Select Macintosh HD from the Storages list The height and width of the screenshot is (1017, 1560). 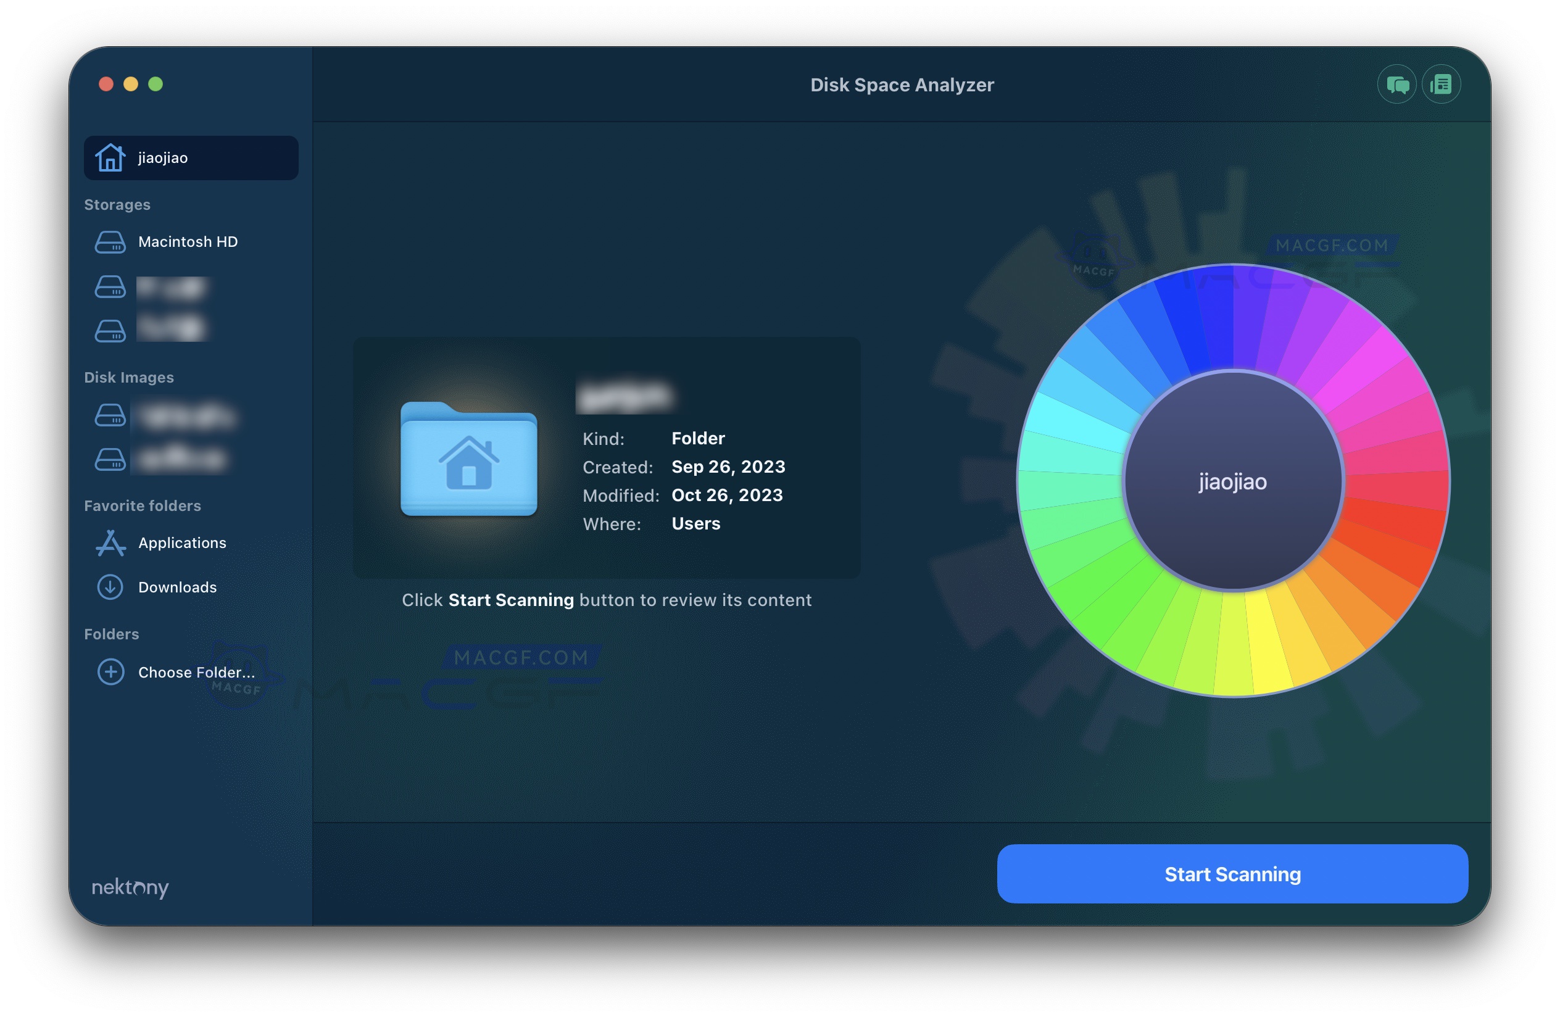[x=188, y=242]
